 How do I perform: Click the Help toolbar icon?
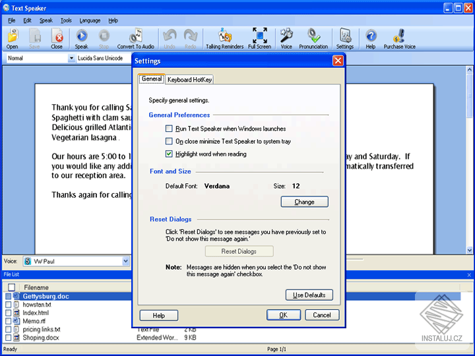(371, 38)
